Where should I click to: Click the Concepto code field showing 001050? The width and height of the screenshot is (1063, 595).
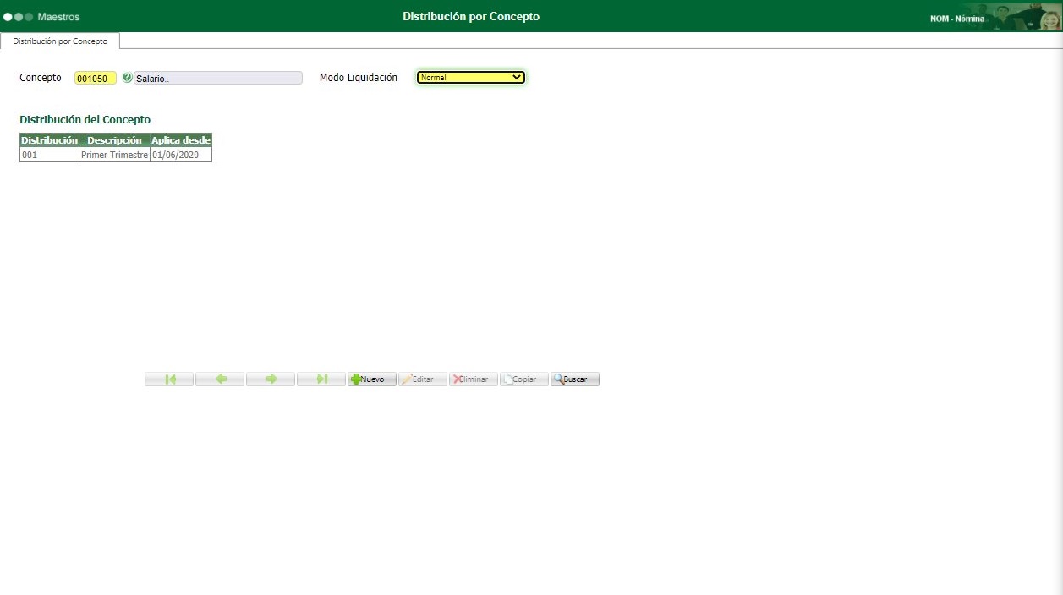[x=96, y=78]
